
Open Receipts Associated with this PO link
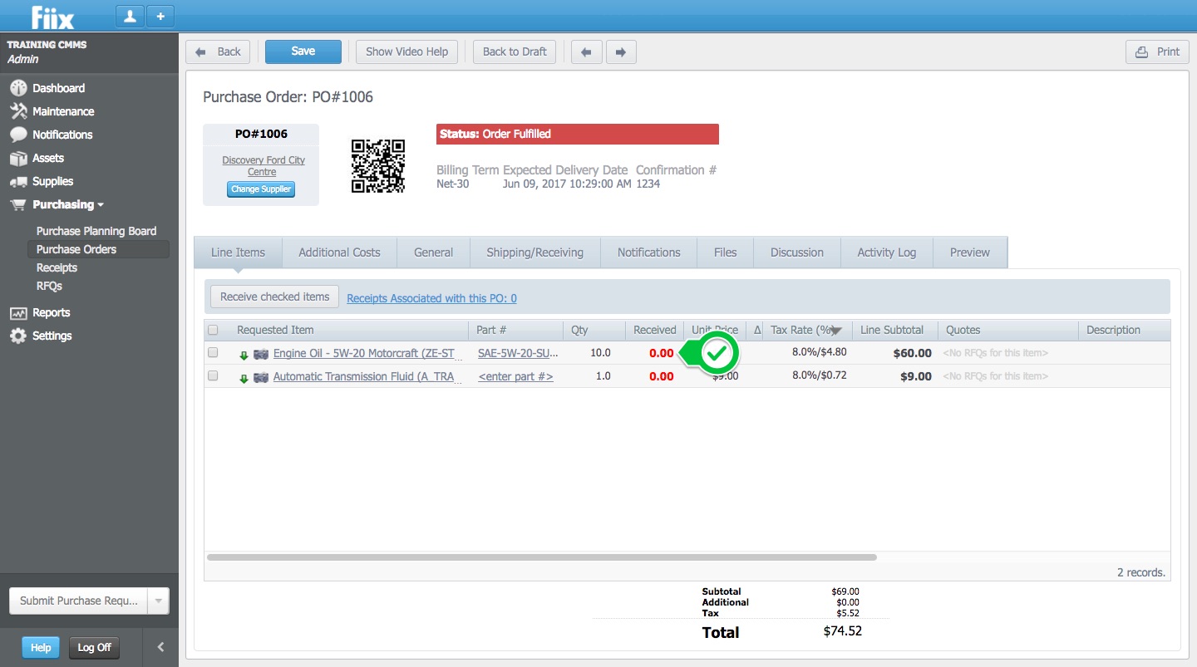click(x=431, y=298)
